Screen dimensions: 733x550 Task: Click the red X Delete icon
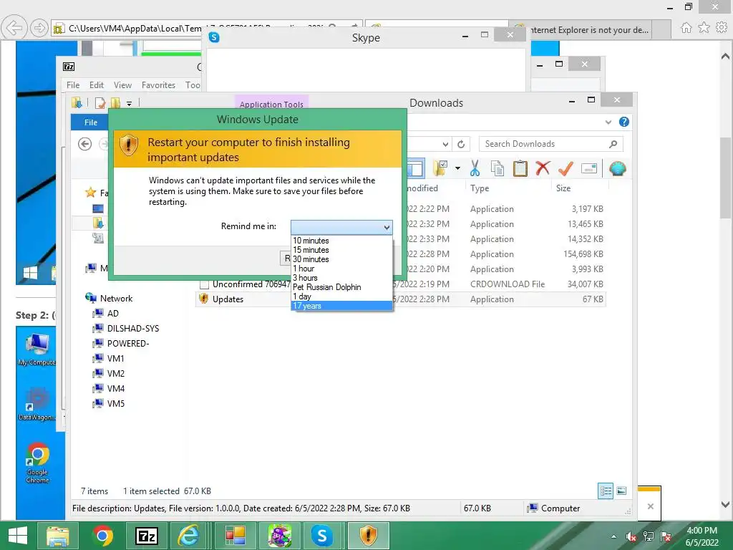[x=543, y=168]
